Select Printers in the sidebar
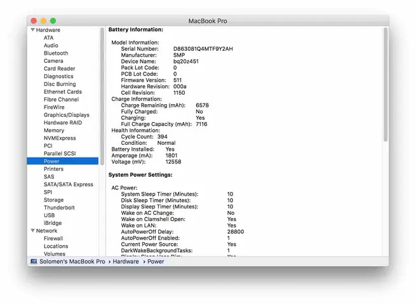The image size is (416, 305). coord(53,169)
